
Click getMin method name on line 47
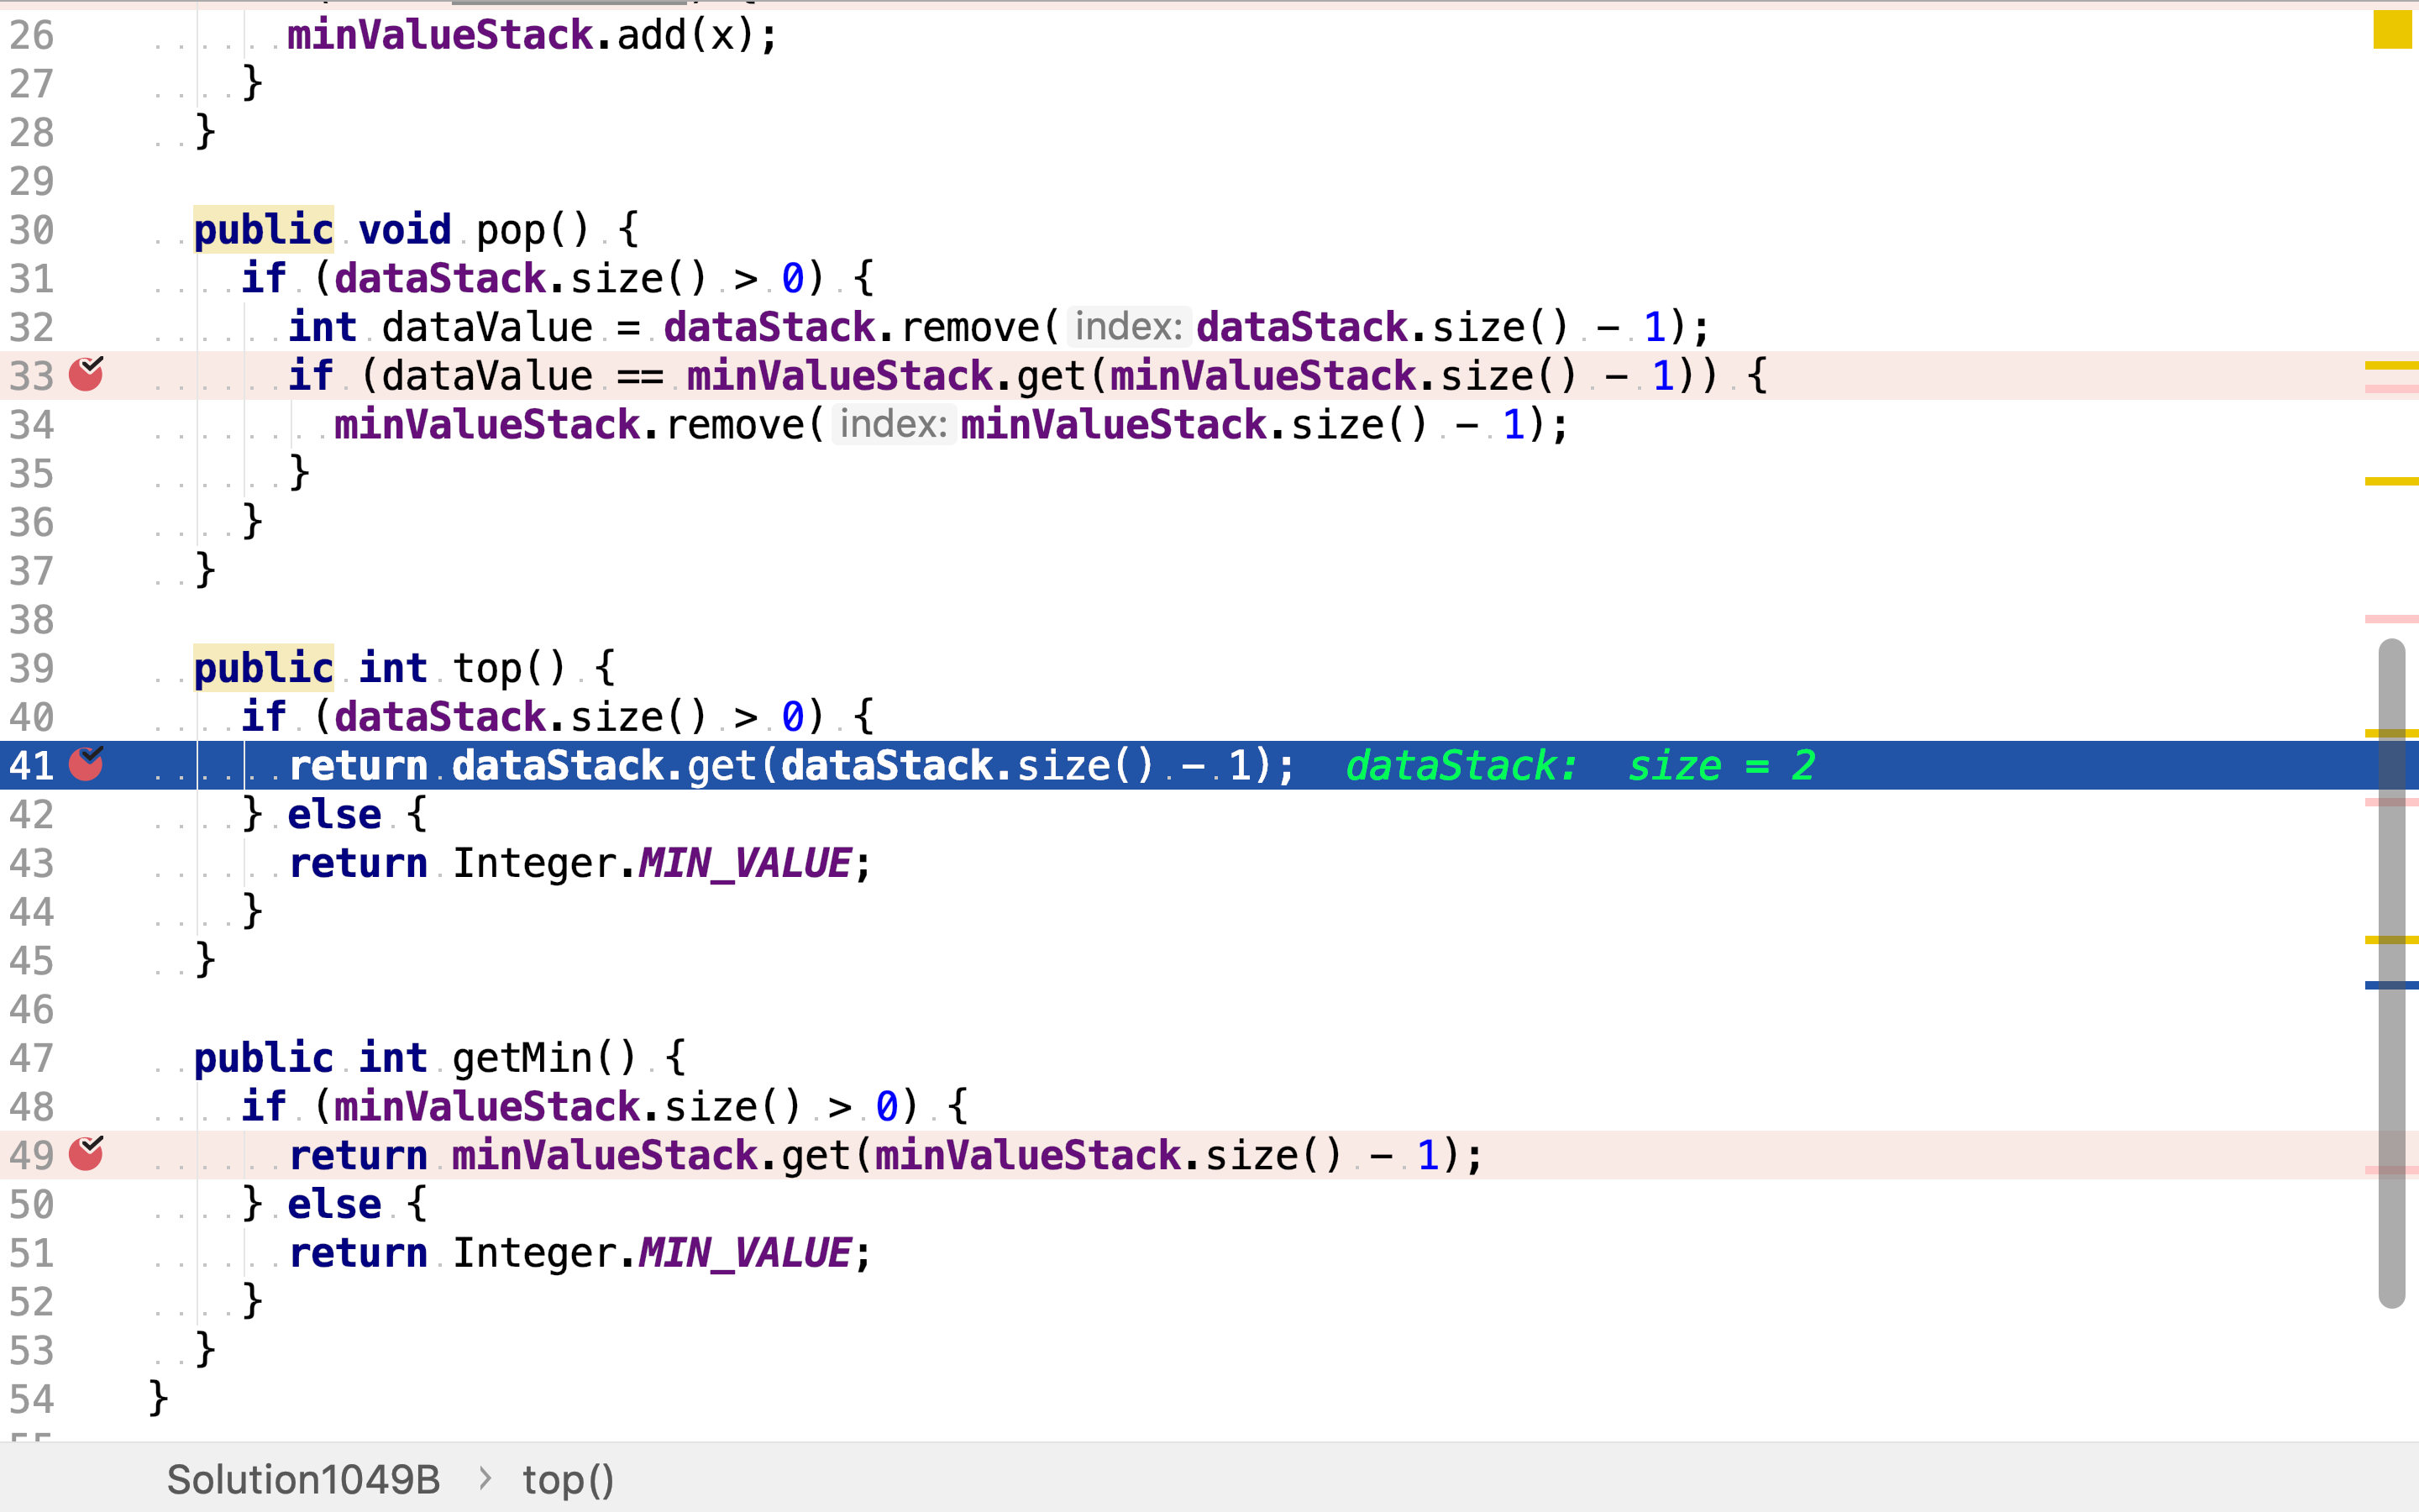tap(522, 1058)
